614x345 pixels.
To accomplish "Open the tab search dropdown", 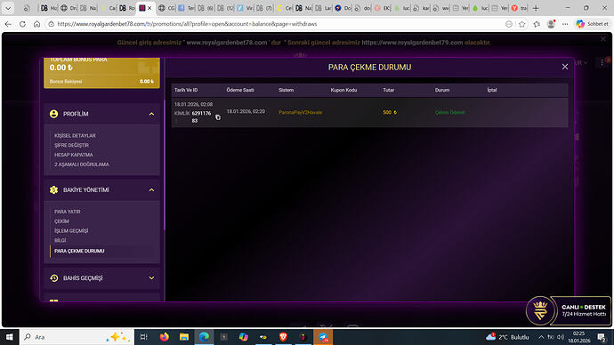I will click(8, 8).
